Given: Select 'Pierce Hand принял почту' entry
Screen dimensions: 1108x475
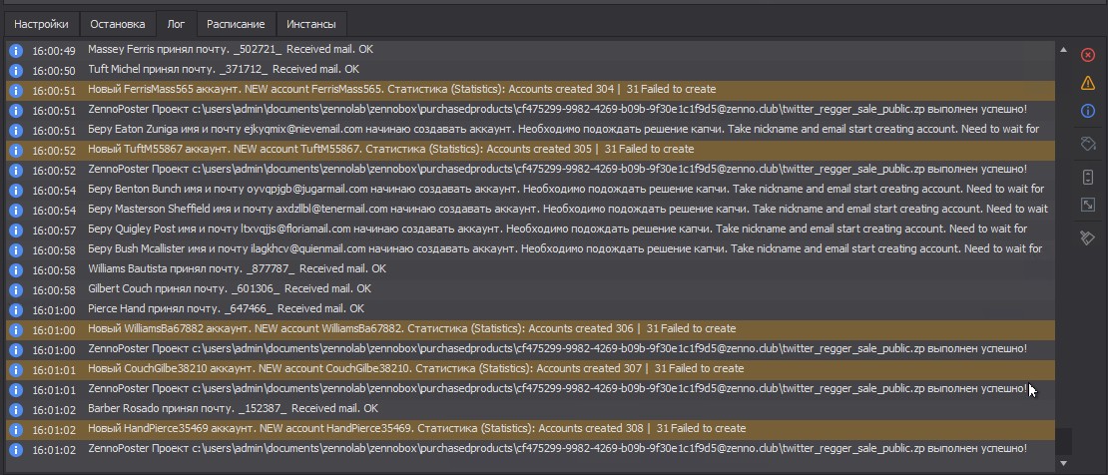Looking at the screenshot, I should (530, 309).
